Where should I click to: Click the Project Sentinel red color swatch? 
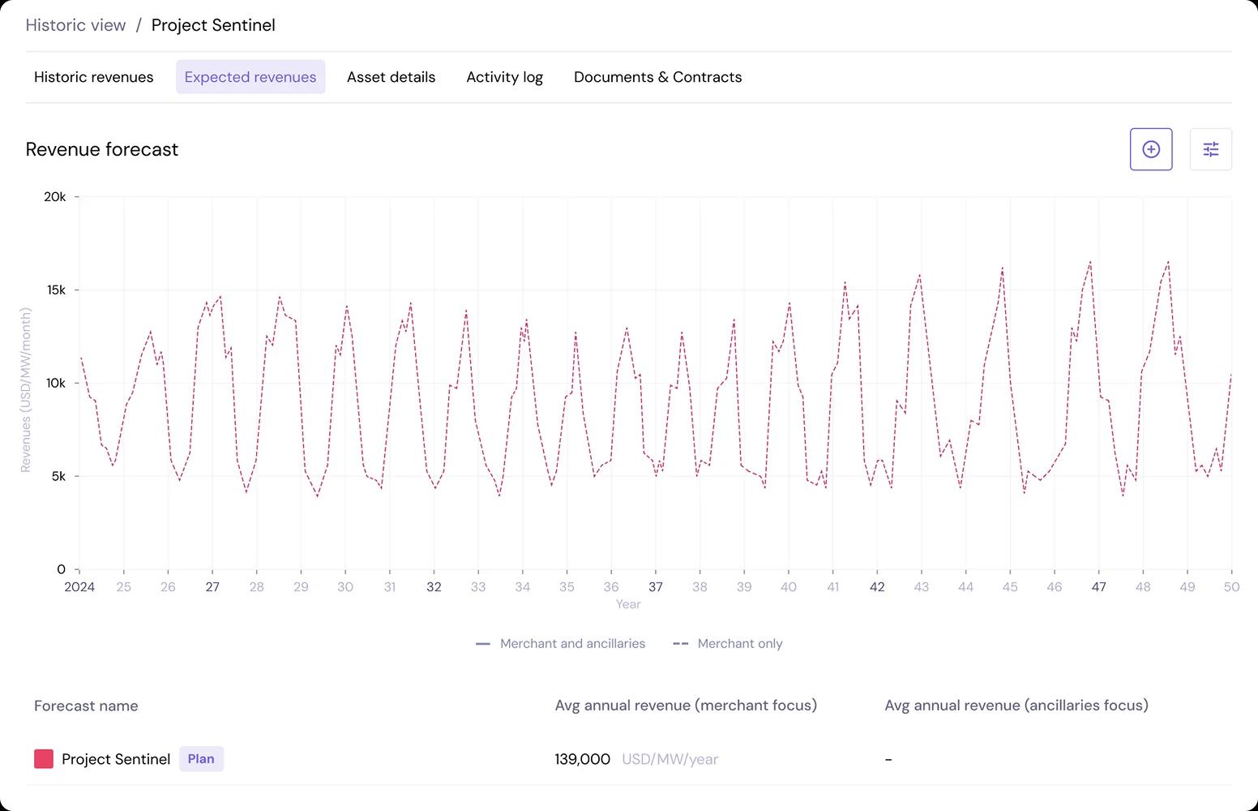[44, 759]
